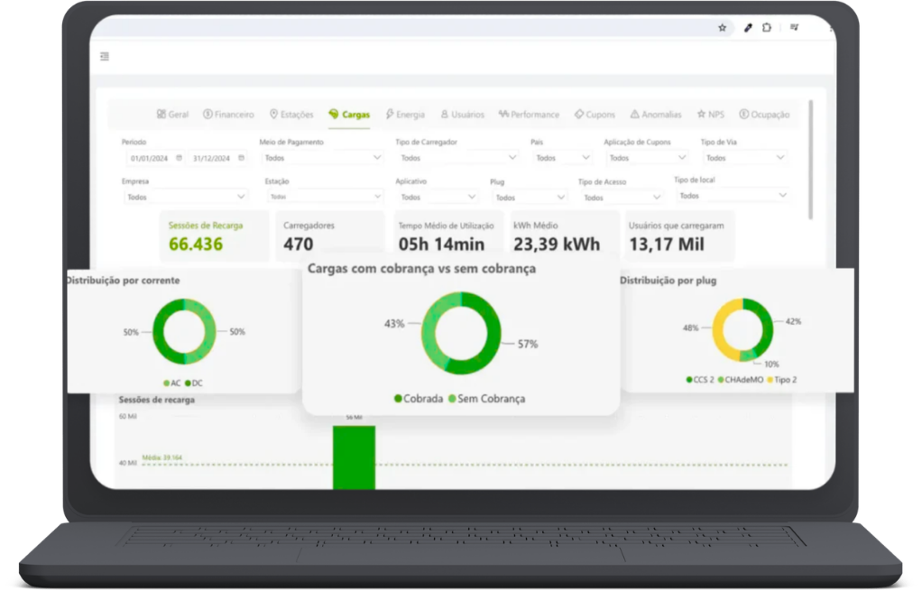Click the Anomalias warning triangle icon
This screenshot has width=922, height=591.
click(634, 114)
